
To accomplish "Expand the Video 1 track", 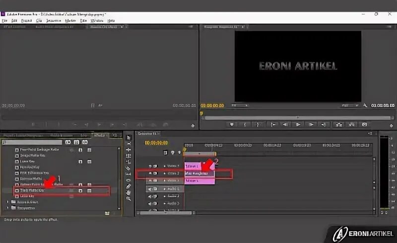I will (x=165, y=181).
